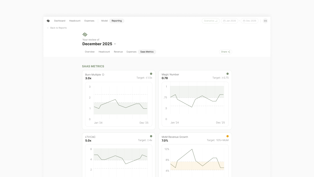Pick end date Dec 2026
This screenshot has width=314, height=177.
click(250, 21)
